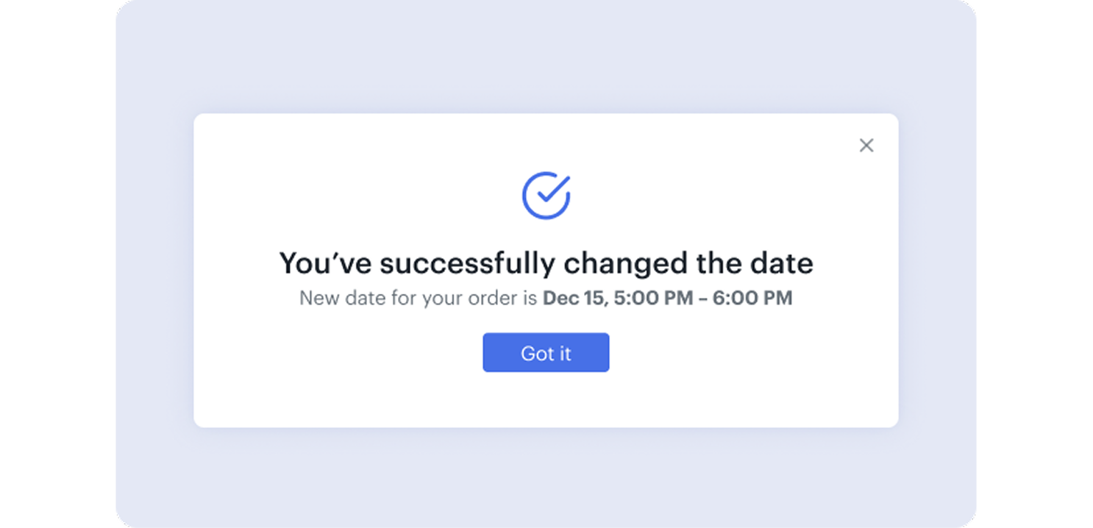Click the "New date for your order is" text
This screenshot has height=528, width=1093.
pyautogui.click(x=418, y=299)
